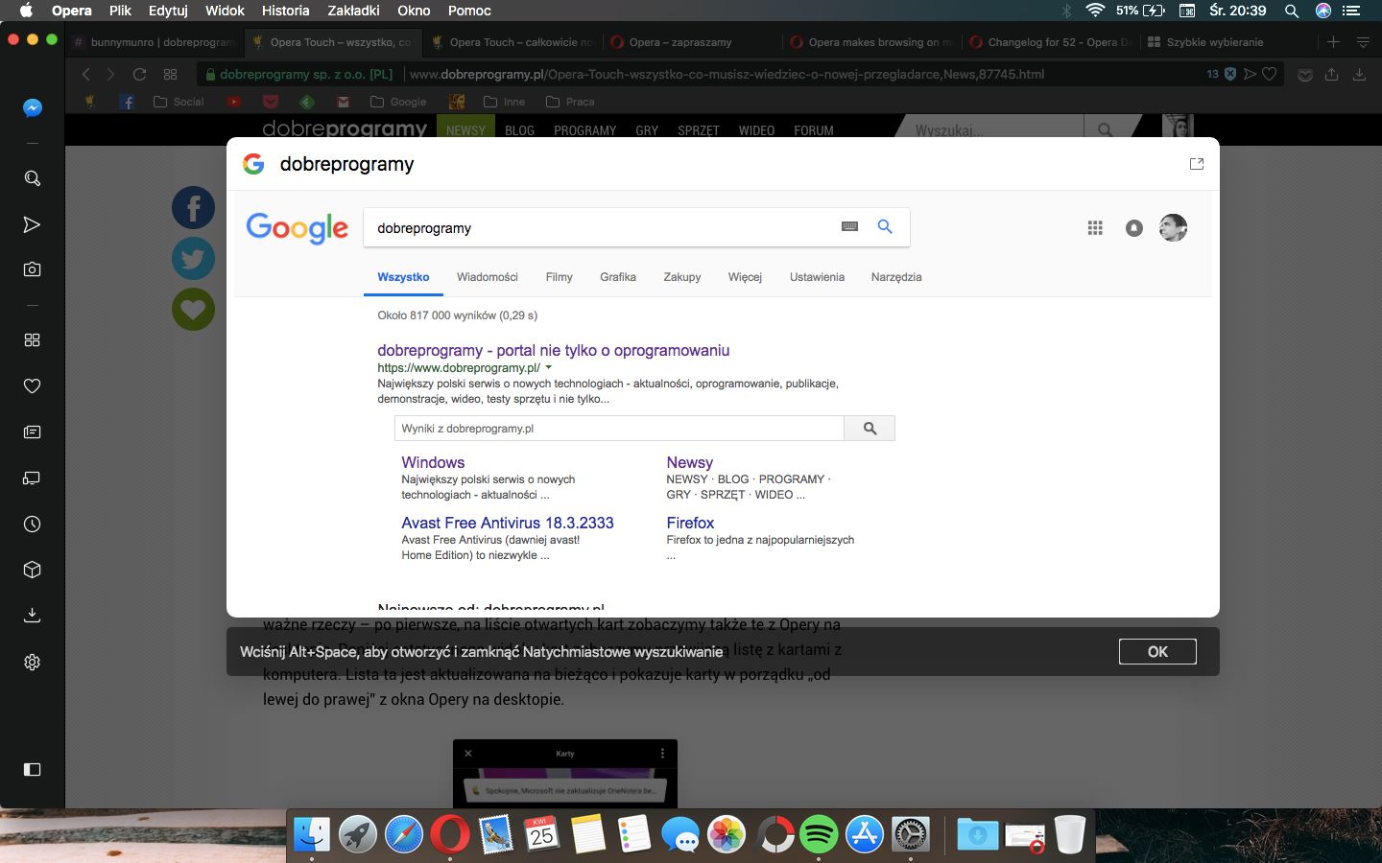Share article on Twitter

pyautogui.click(x=193, y=259)
